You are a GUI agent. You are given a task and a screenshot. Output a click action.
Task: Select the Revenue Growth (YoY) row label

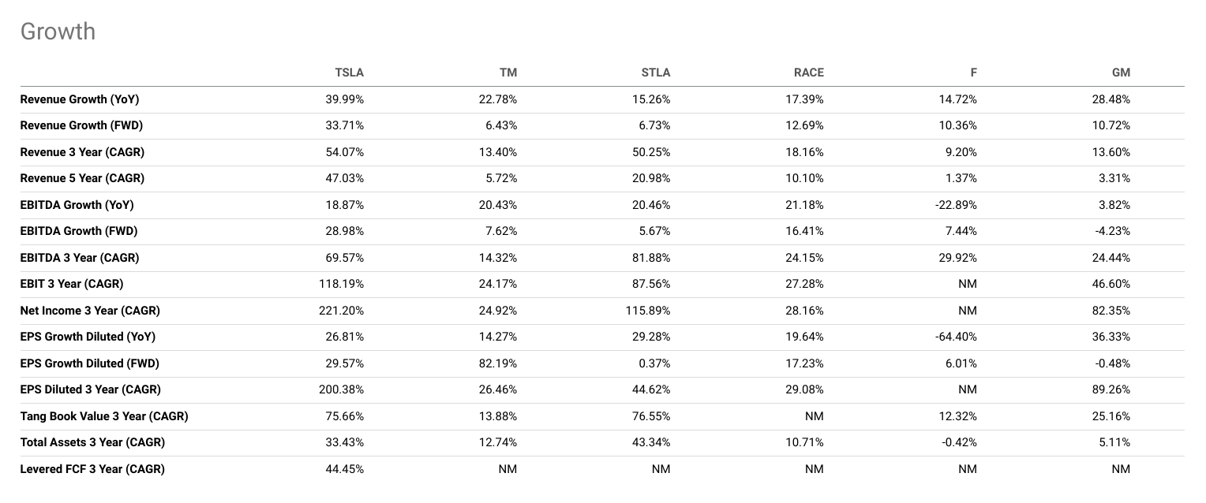pos(80,99)
